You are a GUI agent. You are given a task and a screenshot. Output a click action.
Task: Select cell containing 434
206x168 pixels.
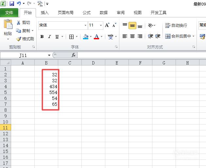[46, 86]
